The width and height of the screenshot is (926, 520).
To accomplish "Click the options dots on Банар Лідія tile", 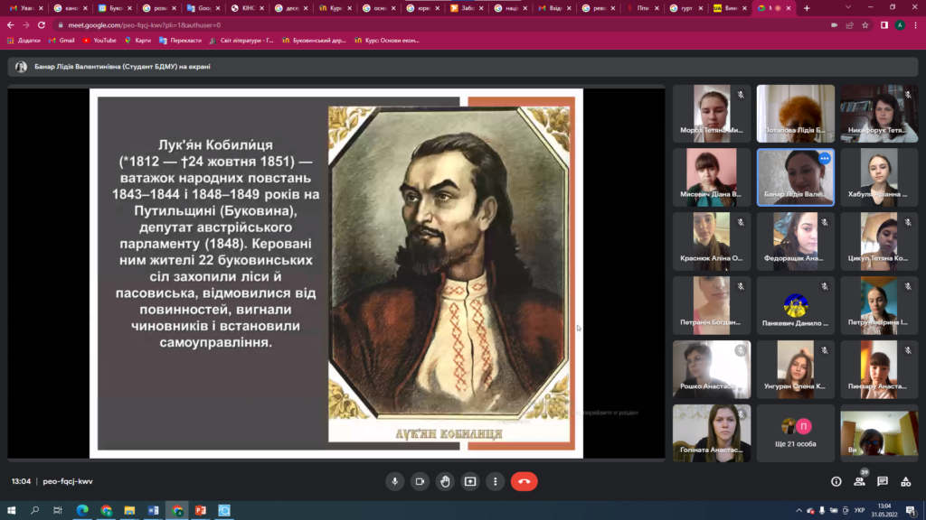I will click(825, 159).
